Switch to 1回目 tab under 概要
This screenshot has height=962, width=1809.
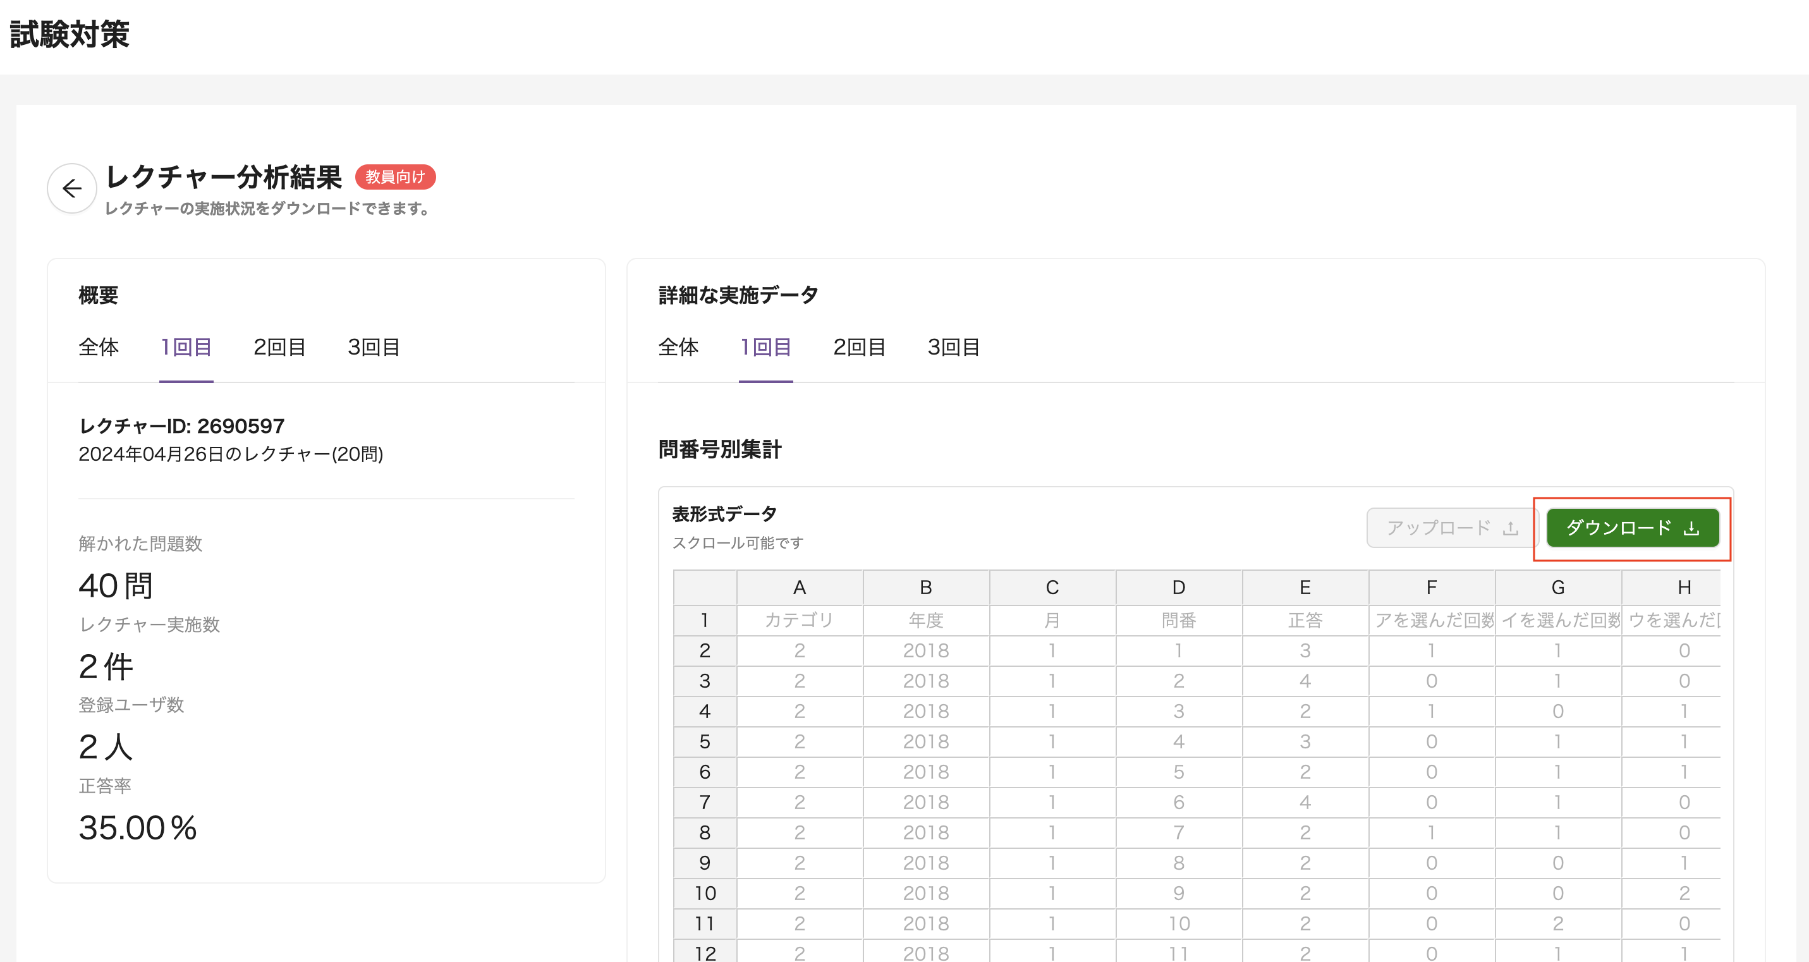pyautogui.click(x=186, y=347)
